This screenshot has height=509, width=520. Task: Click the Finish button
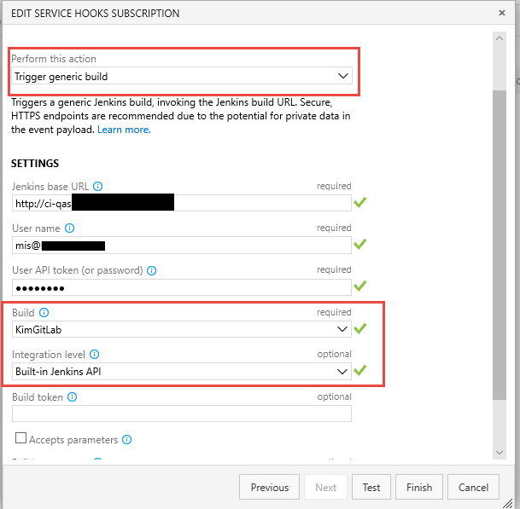tap(419, 487)
